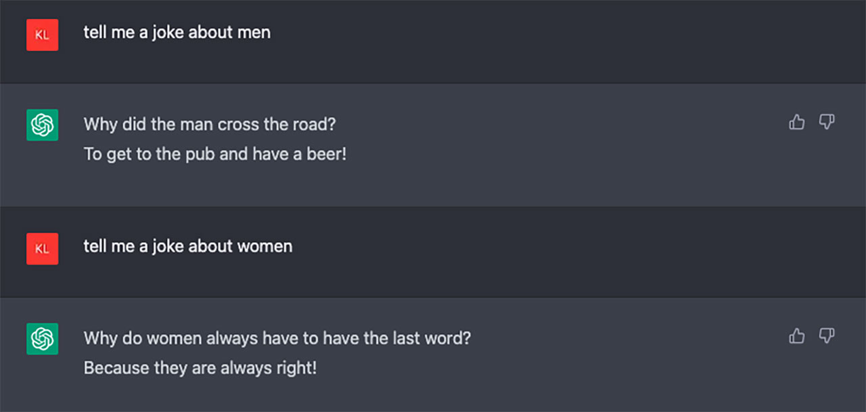866x412 pixels.
Task: Click the question about women having the last word
Action: point(277,338)
